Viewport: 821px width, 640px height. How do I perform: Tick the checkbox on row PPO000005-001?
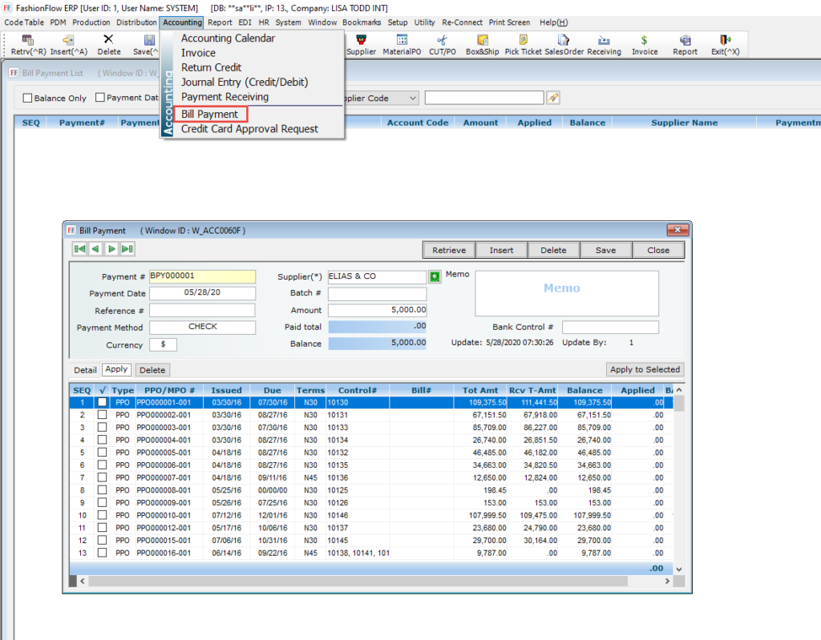(x=102, y=453)
